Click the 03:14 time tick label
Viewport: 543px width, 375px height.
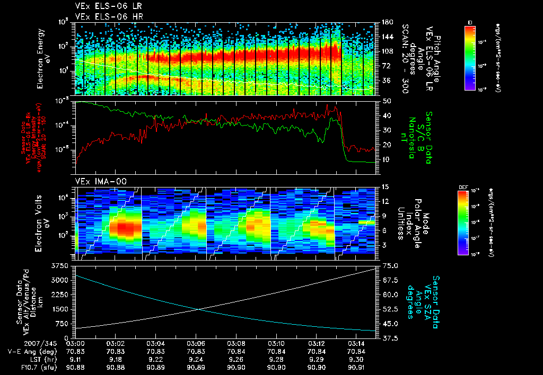[x=357, y=344]
